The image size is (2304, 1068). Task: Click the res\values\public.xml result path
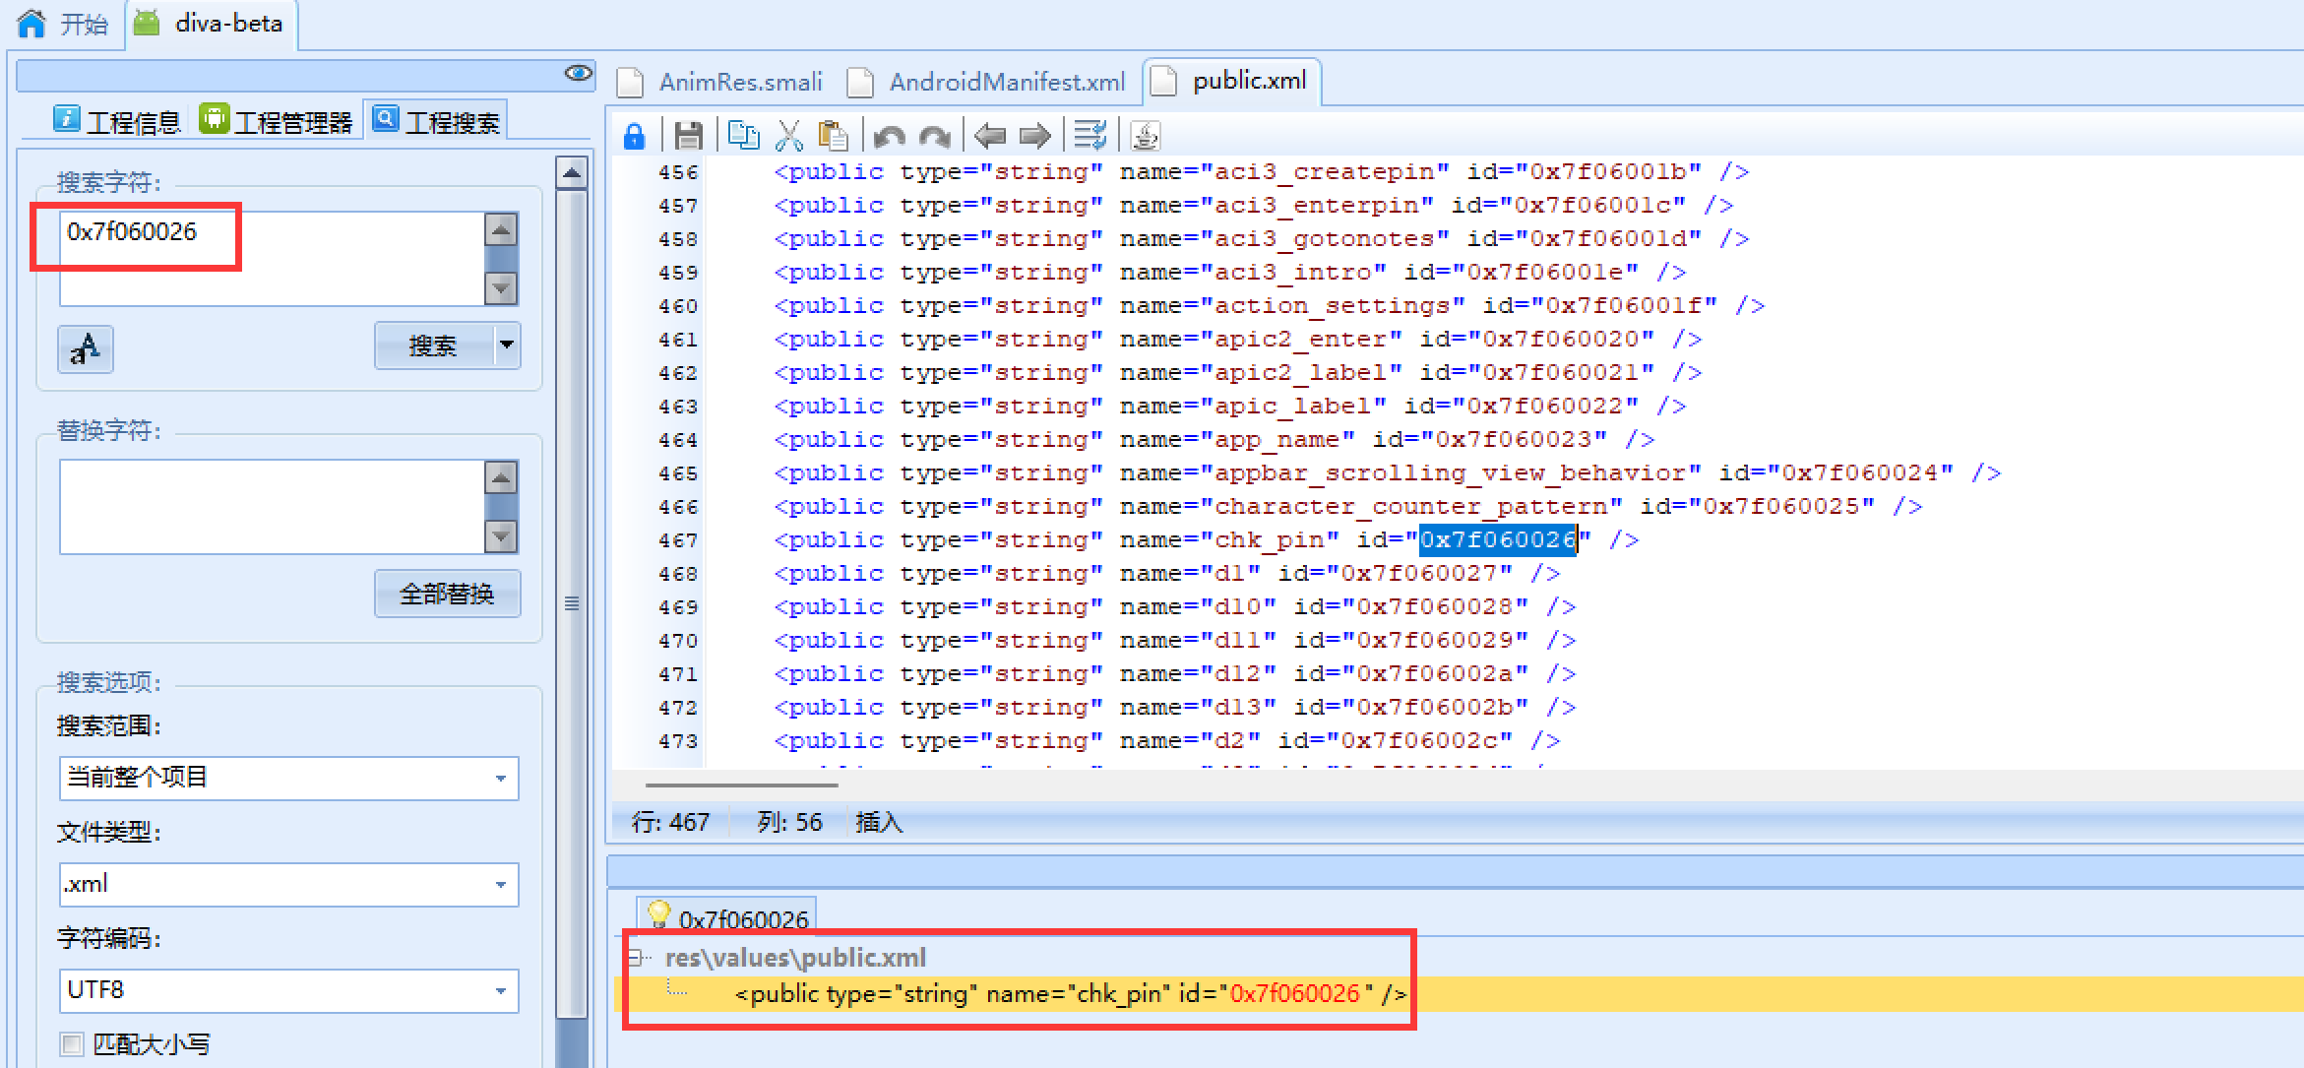pos(795,957)
